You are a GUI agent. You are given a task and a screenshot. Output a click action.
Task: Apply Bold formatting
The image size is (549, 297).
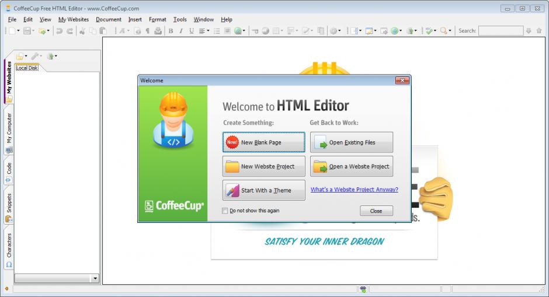pos(171,31)
